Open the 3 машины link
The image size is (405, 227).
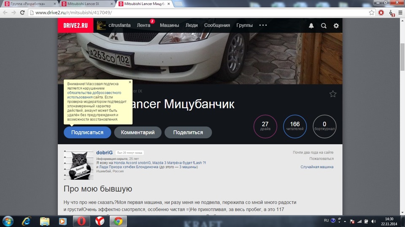coord(188,167)
